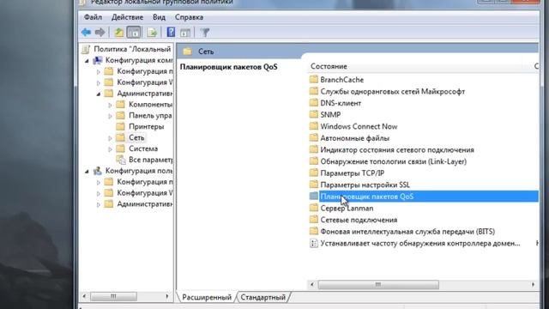Expand the Панель управления tree node

110,116
